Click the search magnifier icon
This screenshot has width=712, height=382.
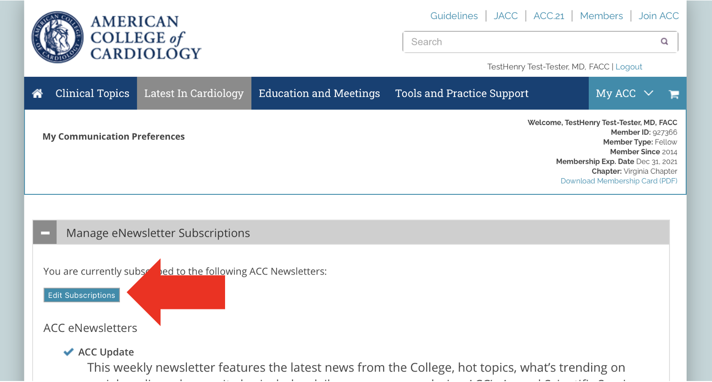tap(664, 42)
